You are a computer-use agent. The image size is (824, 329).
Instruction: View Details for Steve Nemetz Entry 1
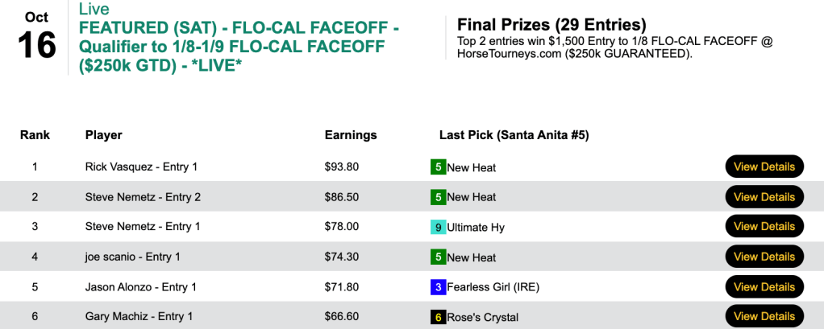[764, 227]
